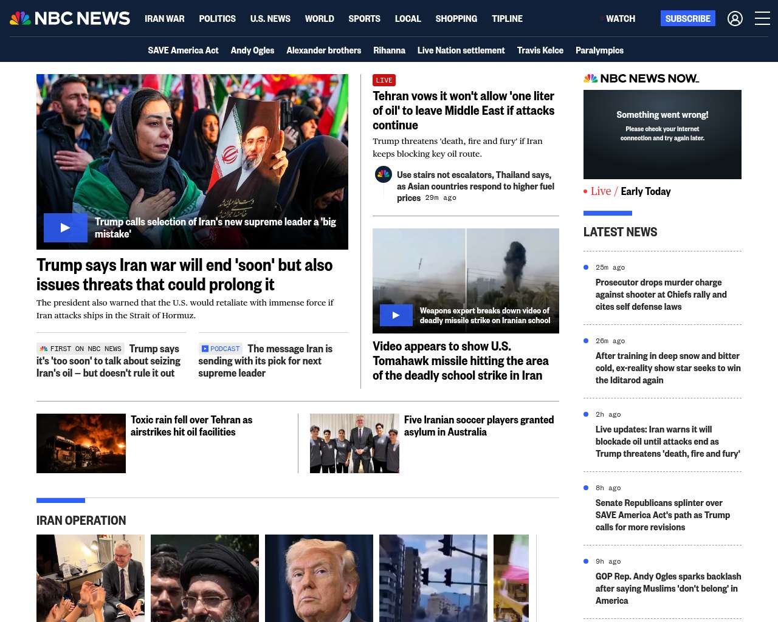Open the SAVE America Act trending topic
The image size is (778, 622).
183,50
